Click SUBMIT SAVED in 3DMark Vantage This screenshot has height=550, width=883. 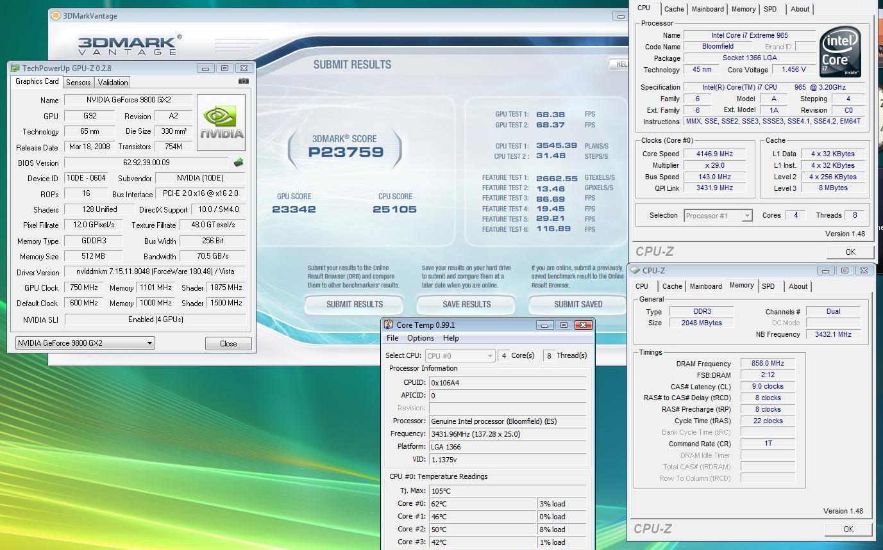(x=578, y=304)
